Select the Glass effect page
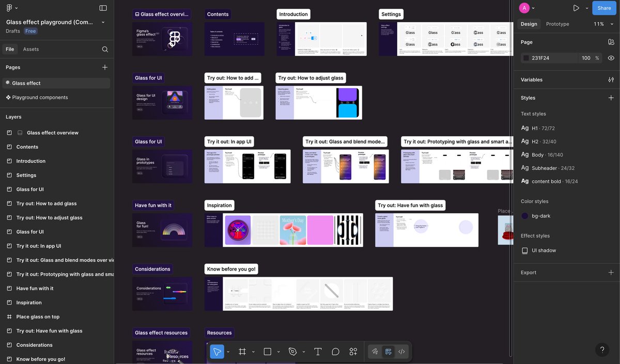The image size is (620, 364). tap(56, 83)
